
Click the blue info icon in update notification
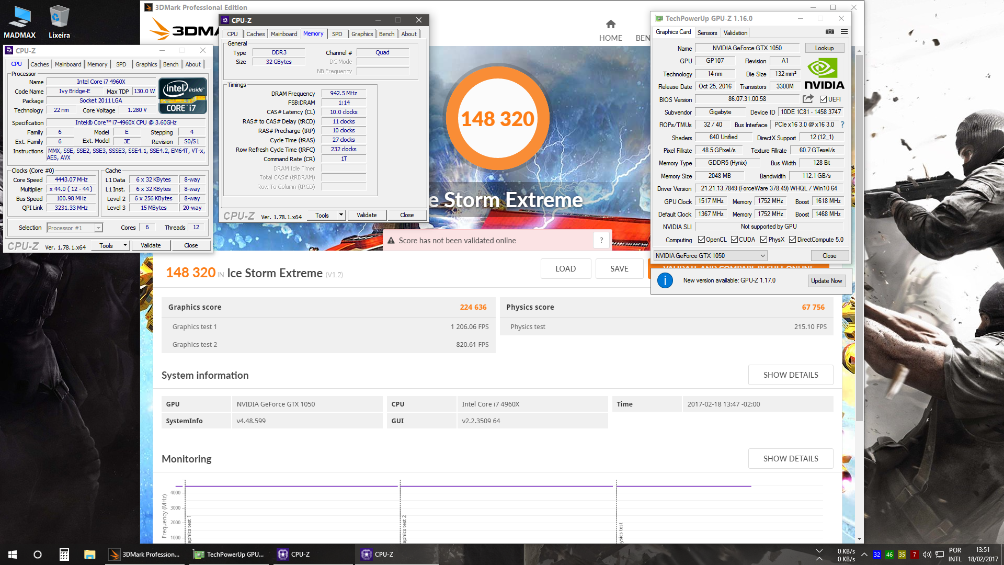click(x=665, y=280)
